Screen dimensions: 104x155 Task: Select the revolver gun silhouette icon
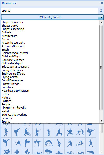point(91,152)
